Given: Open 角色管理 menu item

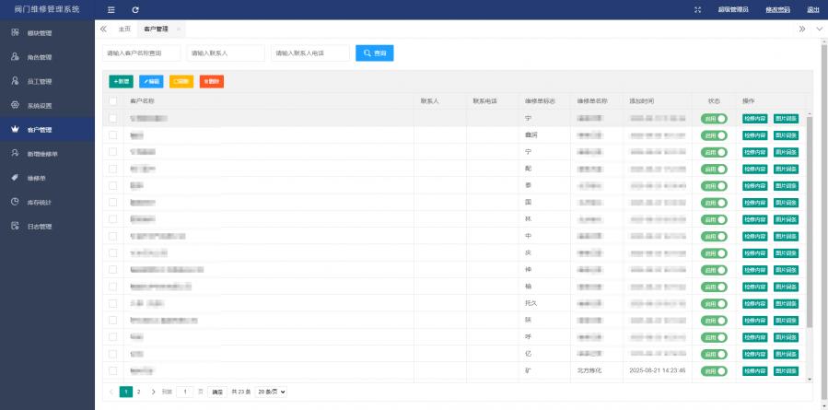Looking at the screenshot, I should click(x=39, y=57).
